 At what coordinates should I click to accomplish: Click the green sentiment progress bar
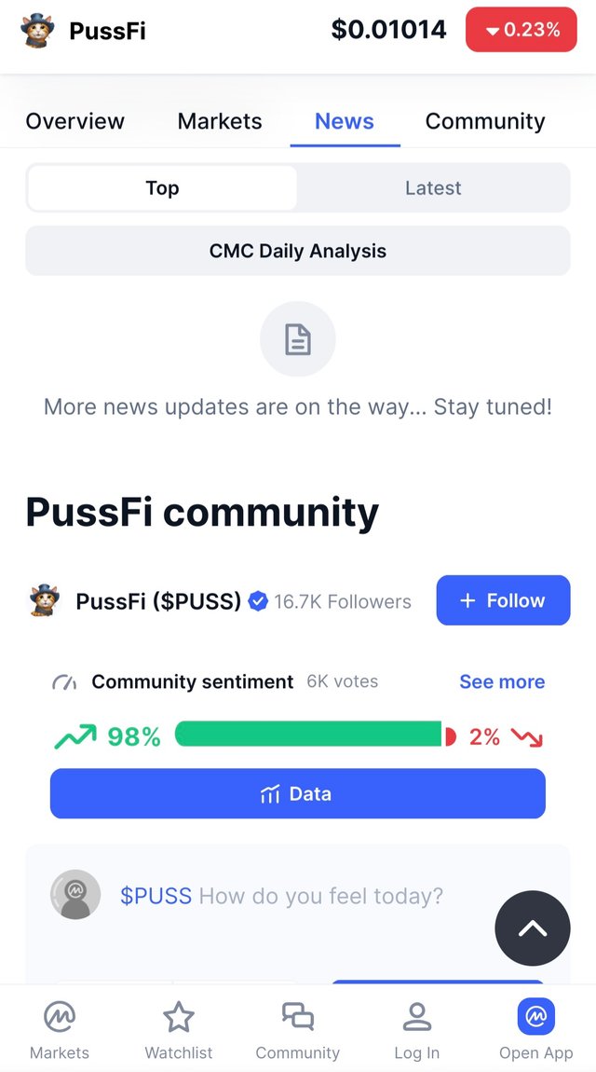pyautogui.click(x=308, y=735)
